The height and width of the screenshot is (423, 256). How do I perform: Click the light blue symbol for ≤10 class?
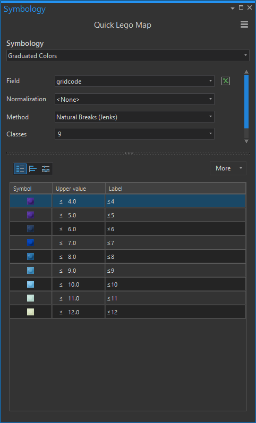[31, 284]
